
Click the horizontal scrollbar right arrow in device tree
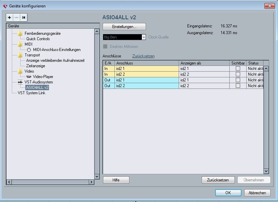91,182
